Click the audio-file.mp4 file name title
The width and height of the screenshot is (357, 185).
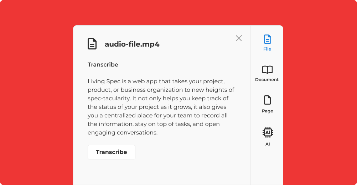pos(132,44)
